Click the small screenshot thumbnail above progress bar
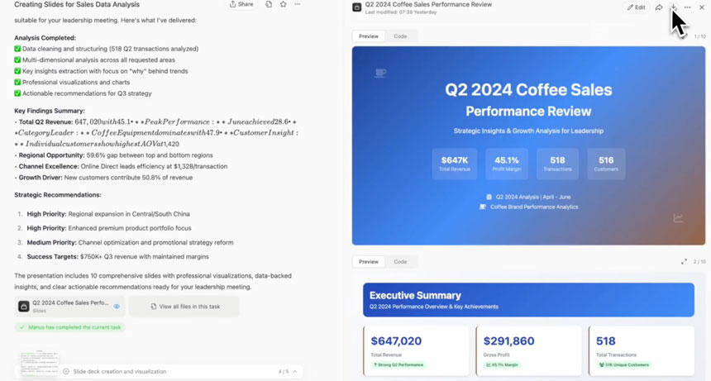 (x=40, y=363)
